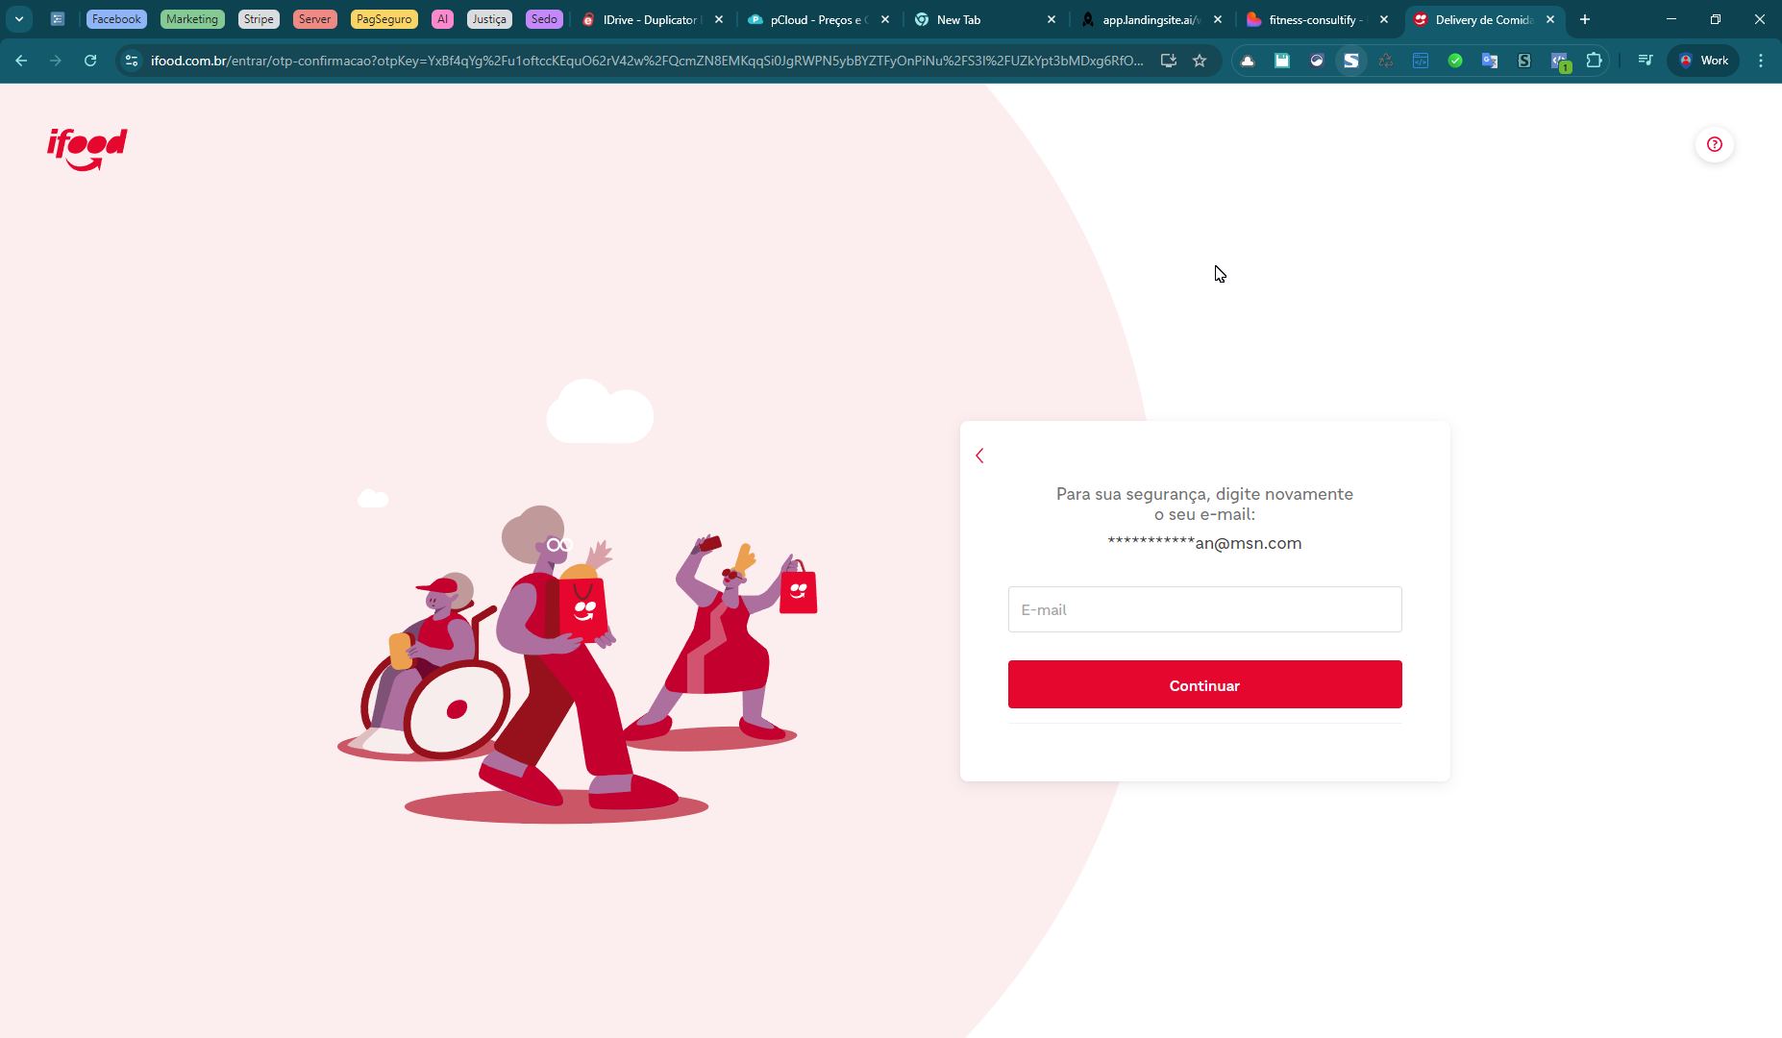The width and height of the screenshot is (1782, 1038).
Task: Open the Google Translate extension
Action: (x=1490, y=61)
